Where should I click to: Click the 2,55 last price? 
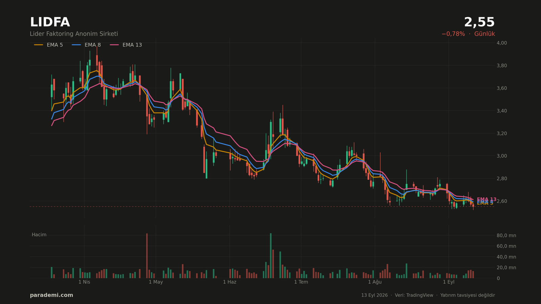[x=479, y=22]
